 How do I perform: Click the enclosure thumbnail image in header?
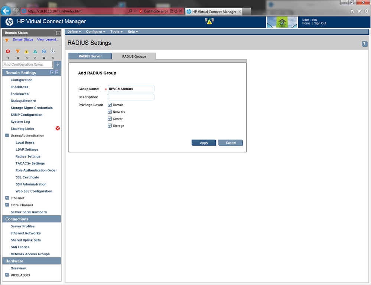(282, 22)
